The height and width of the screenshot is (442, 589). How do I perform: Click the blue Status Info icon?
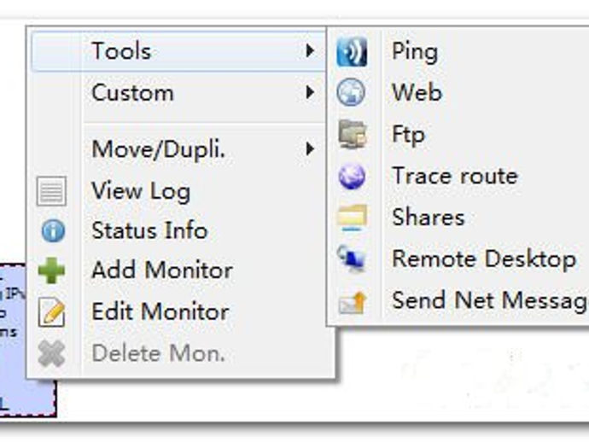(x=53, y=230)
